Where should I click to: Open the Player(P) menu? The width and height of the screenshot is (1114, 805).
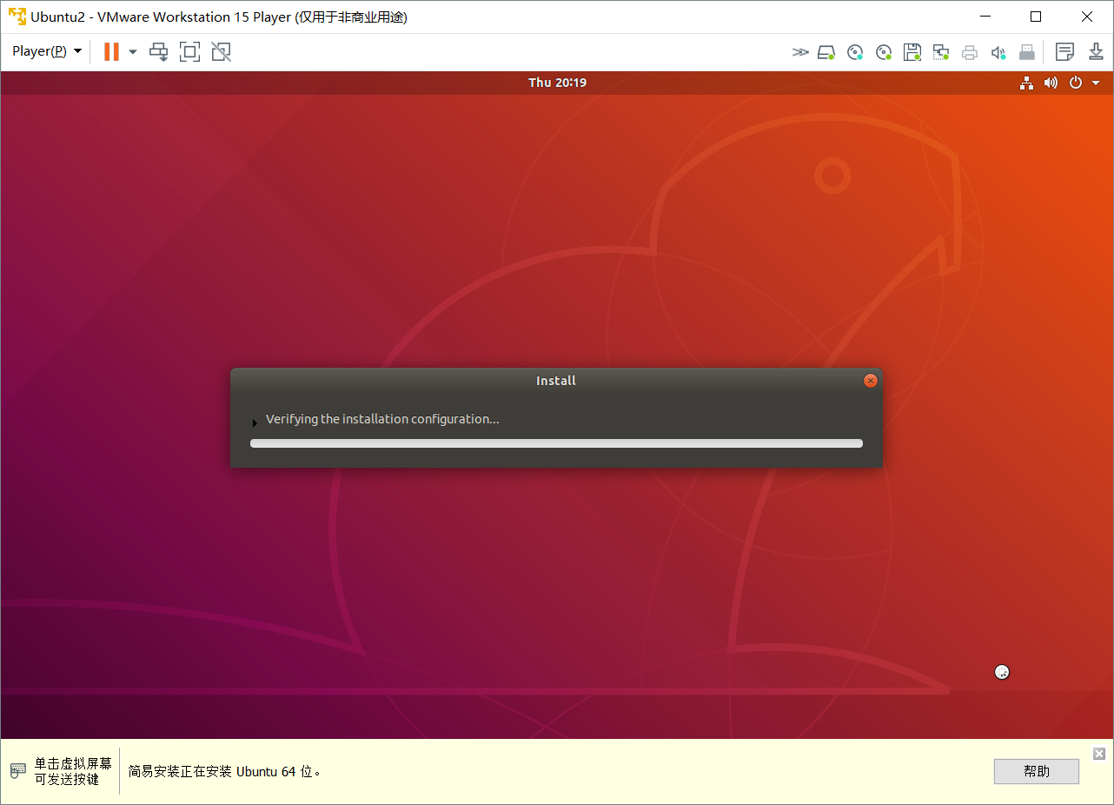tap(47, 51)
